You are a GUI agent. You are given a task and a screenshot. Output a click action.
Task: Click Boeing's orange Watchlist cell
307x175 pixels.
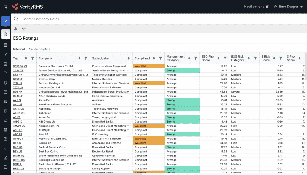click(148, 143)
